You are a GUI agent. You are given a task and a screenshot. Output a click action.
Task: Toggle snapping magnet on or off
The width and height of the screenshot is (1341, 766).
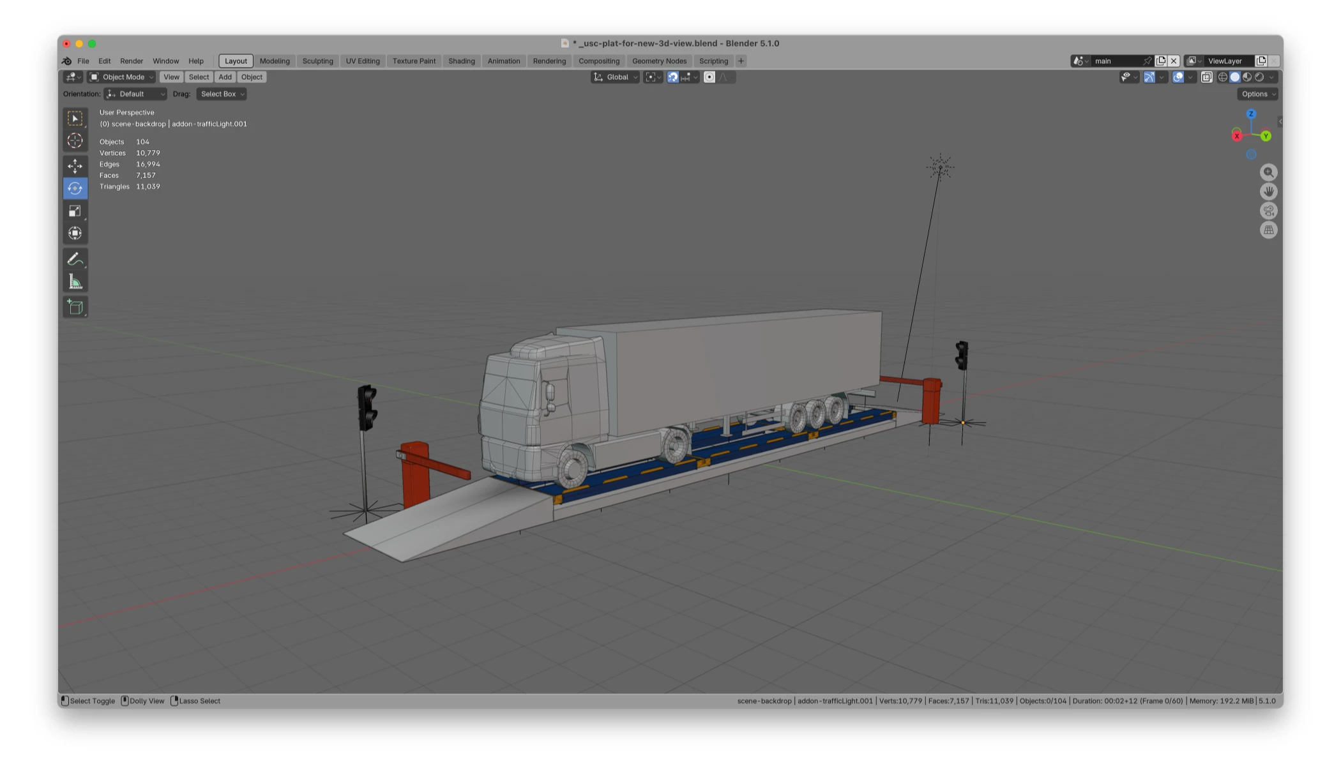(x=672, y=77)
